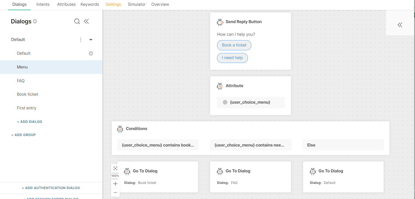Open the Settings tab
Viewport: 415px width, 199px height.
point(113,4)
